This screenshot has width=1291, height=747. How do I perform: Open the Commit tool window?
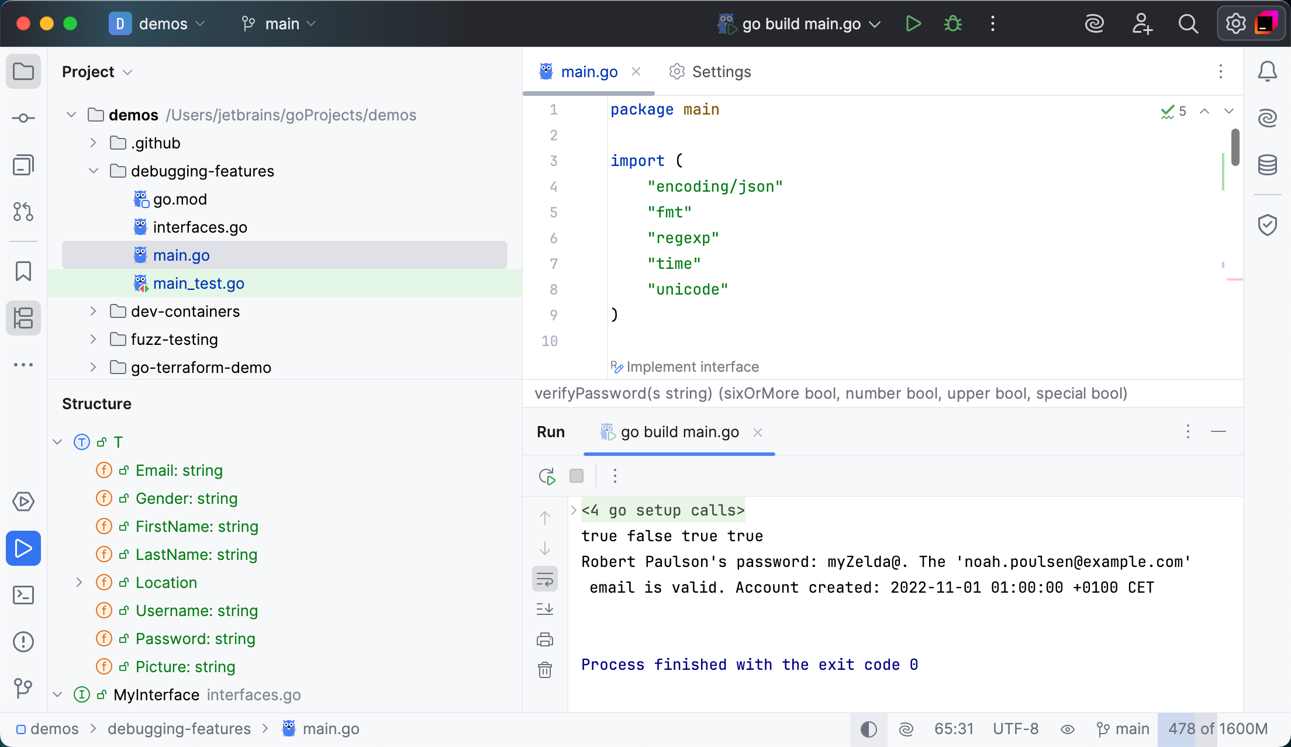pyautogui.click(x=23, y=118)
